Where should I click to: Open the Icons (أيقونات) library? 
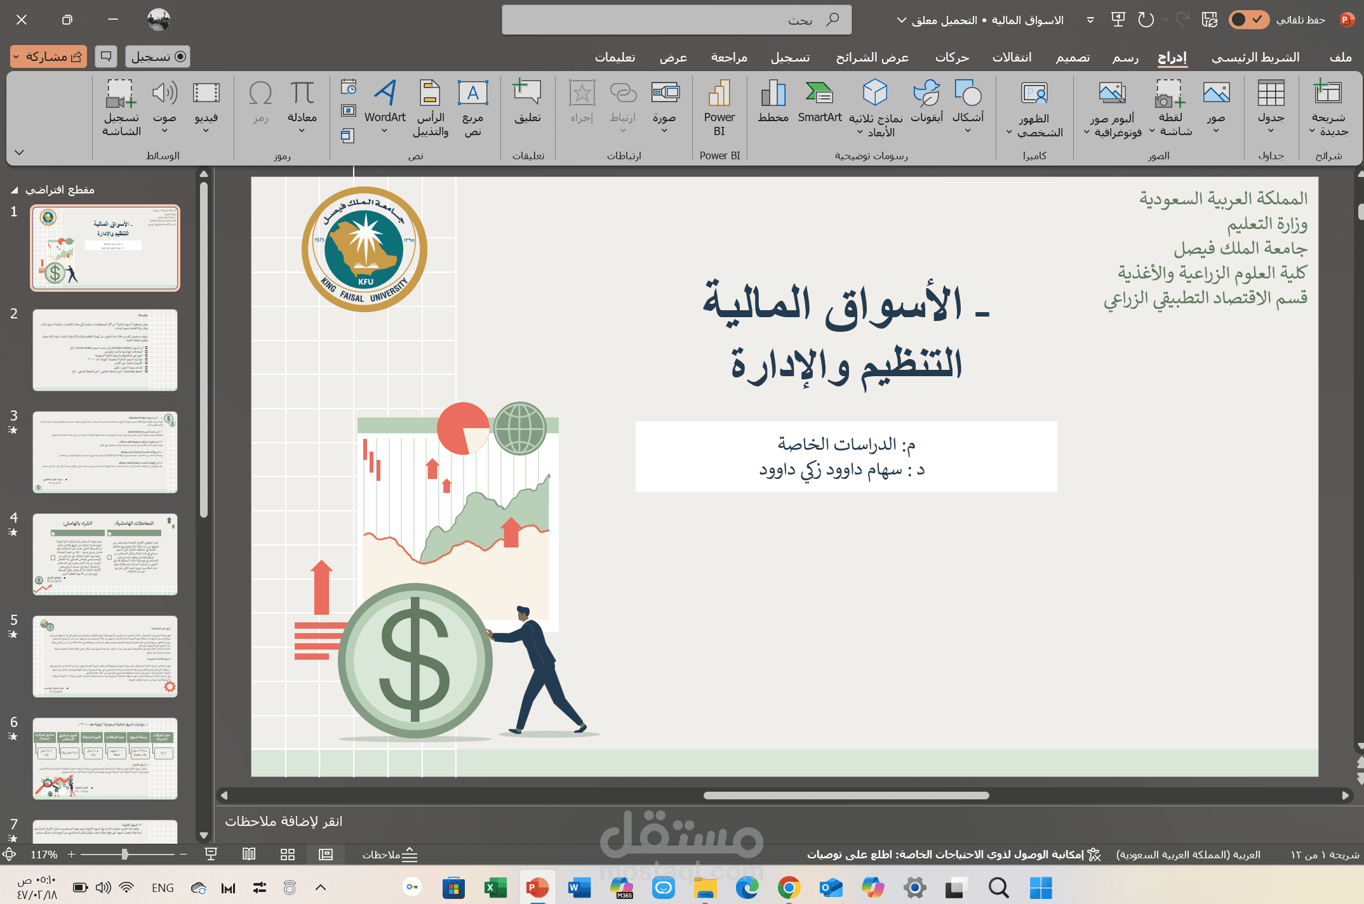[x=926, y=102]
